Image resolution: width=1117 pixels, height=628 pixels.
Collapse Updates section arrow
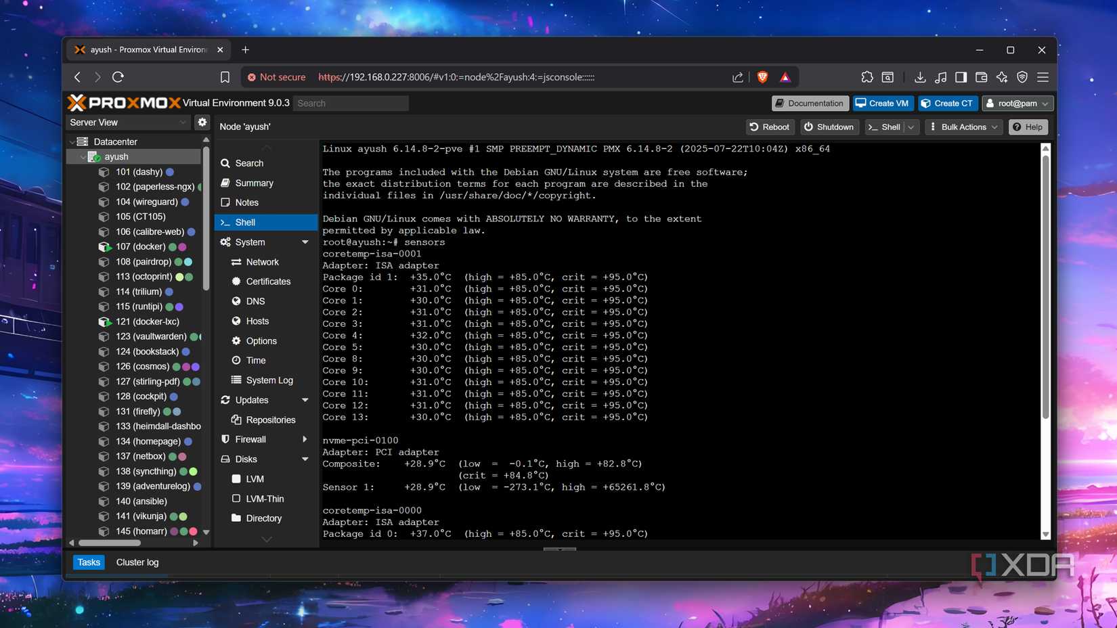pyautogui.click(x=305, y=400)
